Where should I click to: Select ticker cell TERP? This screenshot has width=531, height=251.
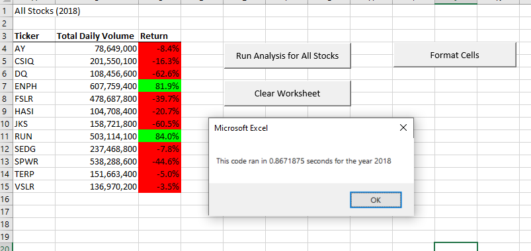point(34,174)
